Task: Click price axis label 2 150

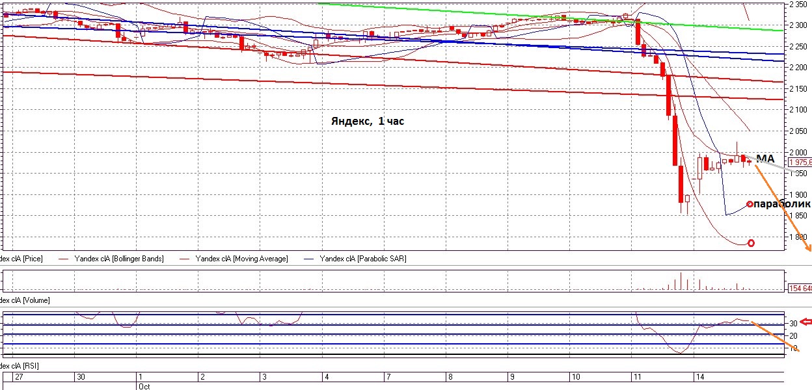Action: [x=800, y=88]
